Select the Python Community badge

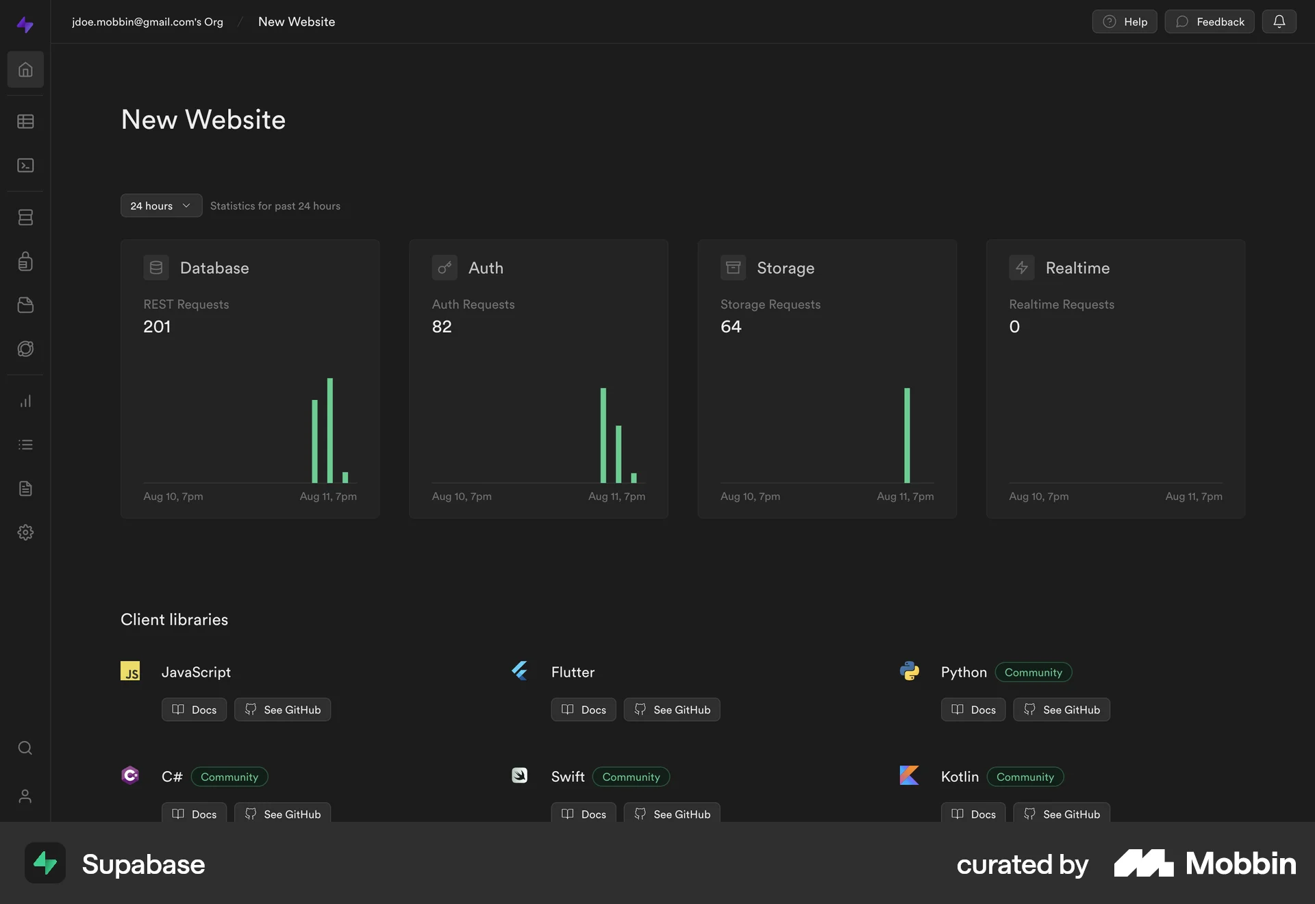coord(1033,672)
